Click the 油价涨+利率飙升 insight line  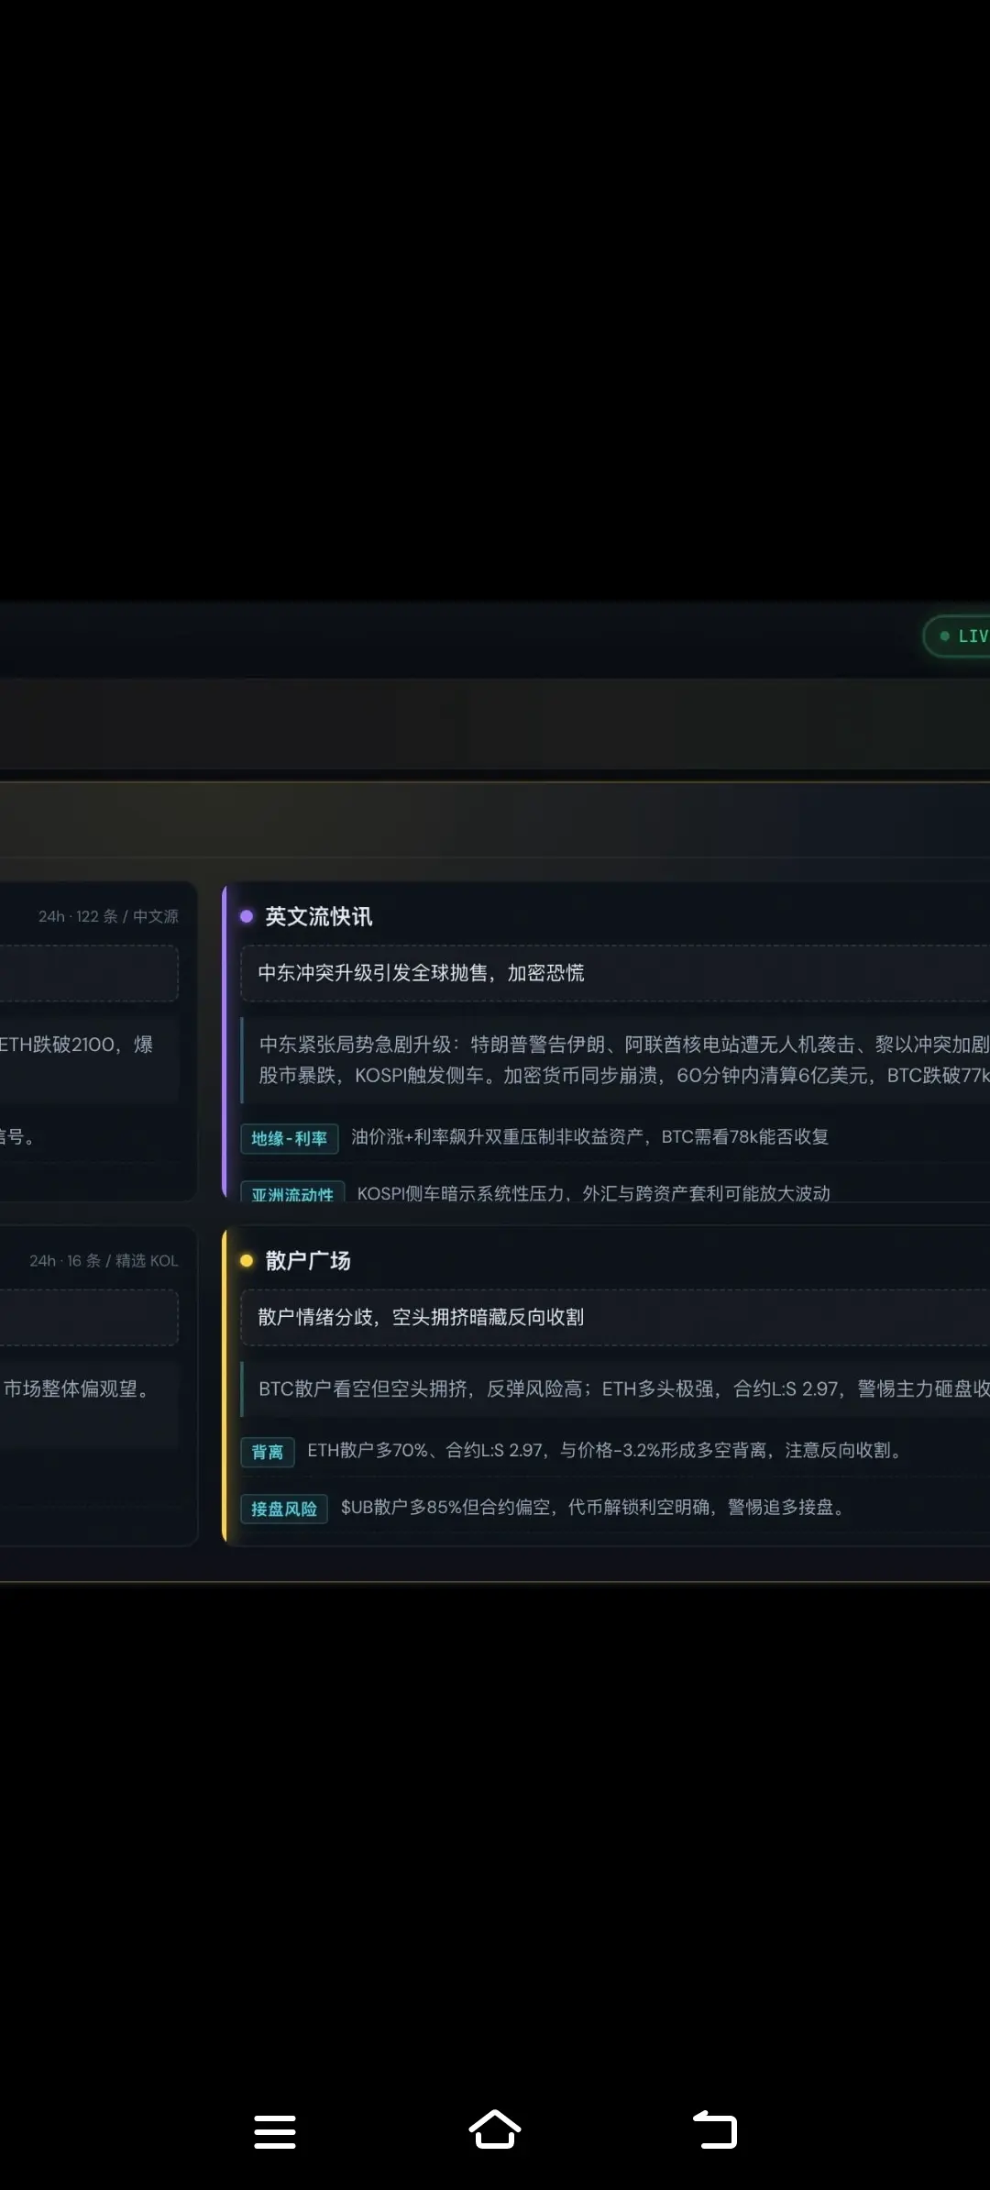[x=589, y=1137]
